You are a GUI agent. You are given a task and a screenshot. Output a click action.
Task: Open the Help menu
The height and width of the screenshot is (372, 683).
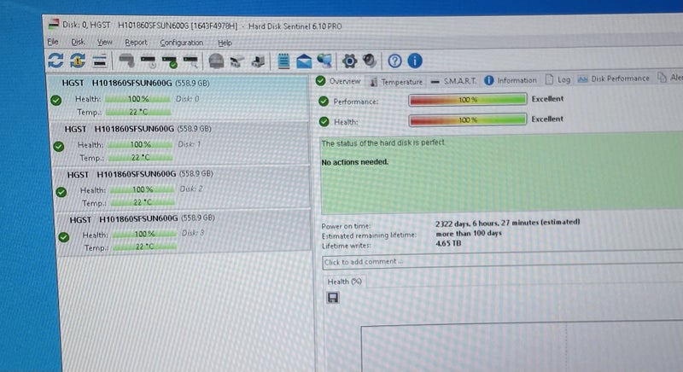coord(225,43)
